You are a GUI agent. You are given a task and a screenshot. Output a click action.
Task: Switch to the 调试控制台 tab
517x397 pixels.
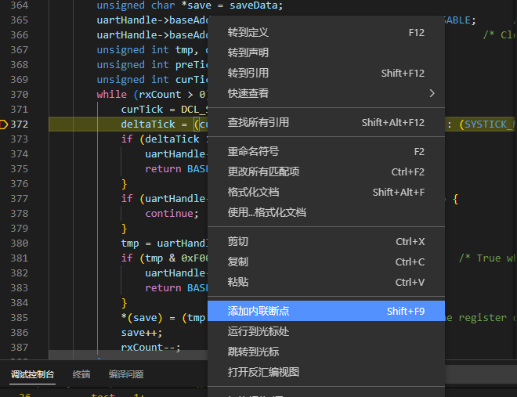click(32, 374)
